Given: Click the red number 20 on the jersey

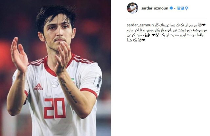Looking at the screenshot, I should pos(55,108).
